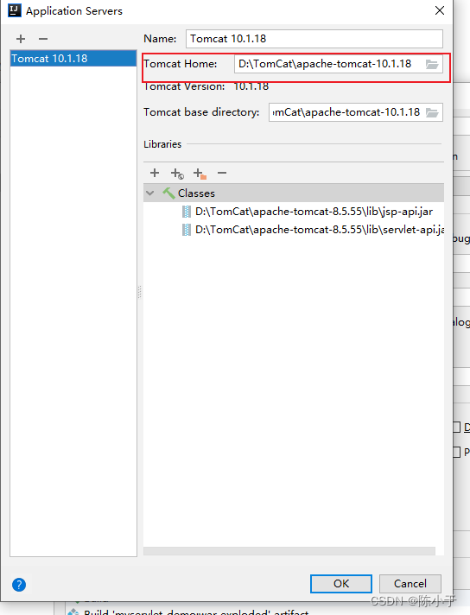
Task: Select Tomcat 10.1.18 in server list
Action: pos(73,59)
